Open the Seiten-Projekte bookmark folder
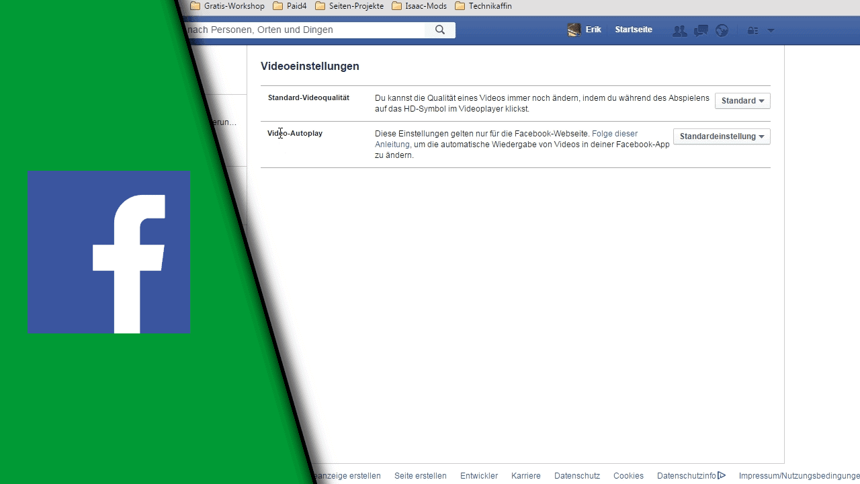 point(349,6)
